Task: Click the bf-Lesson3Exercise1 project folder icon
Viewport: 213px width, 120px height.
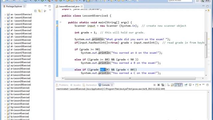Action: [8, 104]
